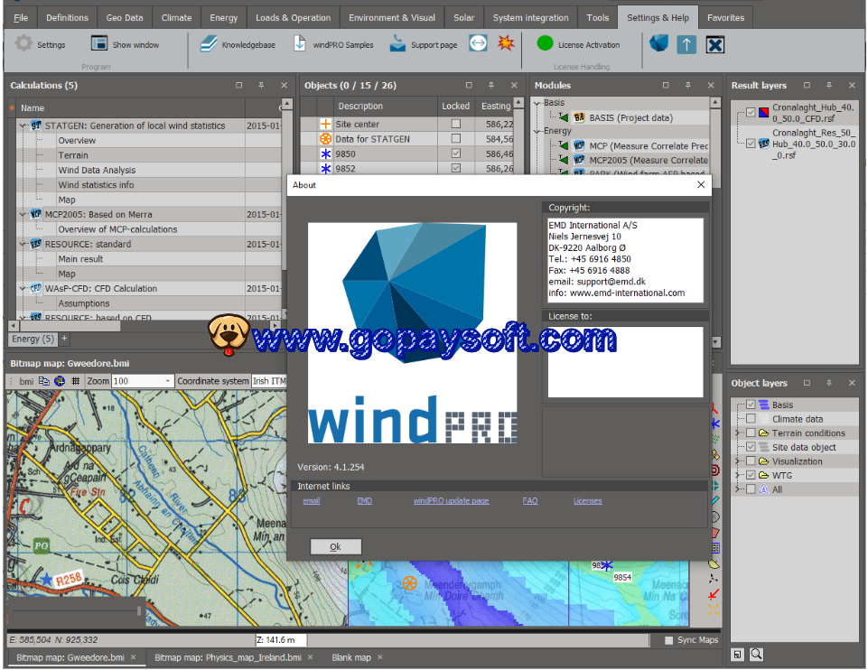Click the black X box ribbon icon
868x670 pixels.
714,44
